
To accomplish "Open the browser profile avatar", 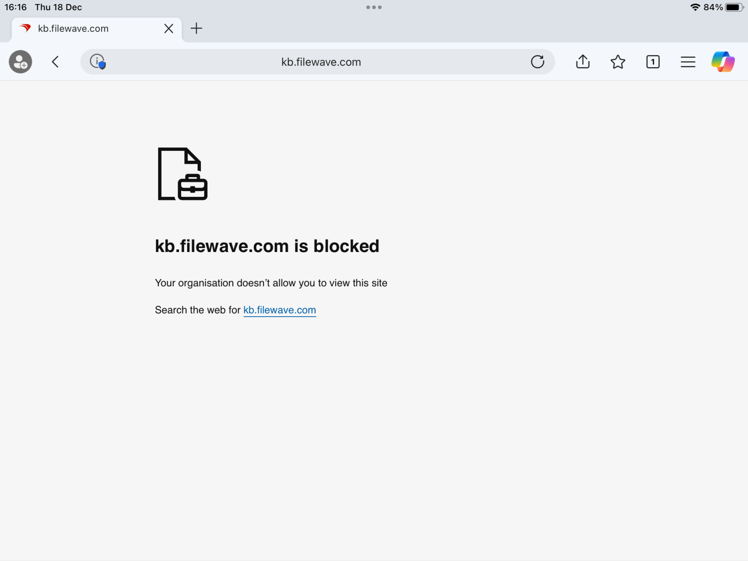I will pyautogui.click(x=20, y=62).
